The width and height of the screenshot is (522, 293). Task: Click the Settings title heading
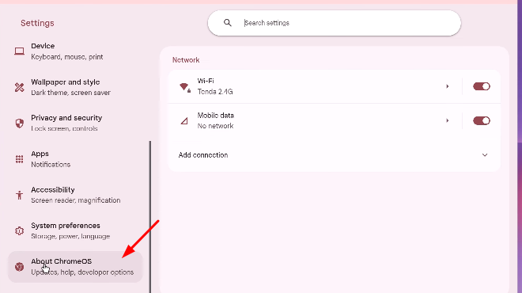[x=37, y=23]
